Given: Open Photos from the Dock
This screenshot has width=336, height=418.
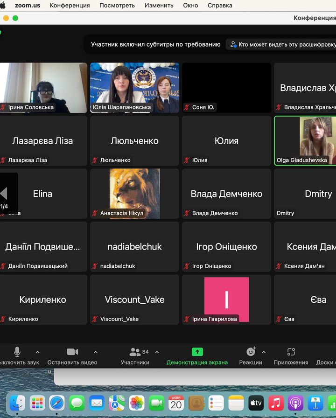Looking at the screenshot, I should point(137,403).
